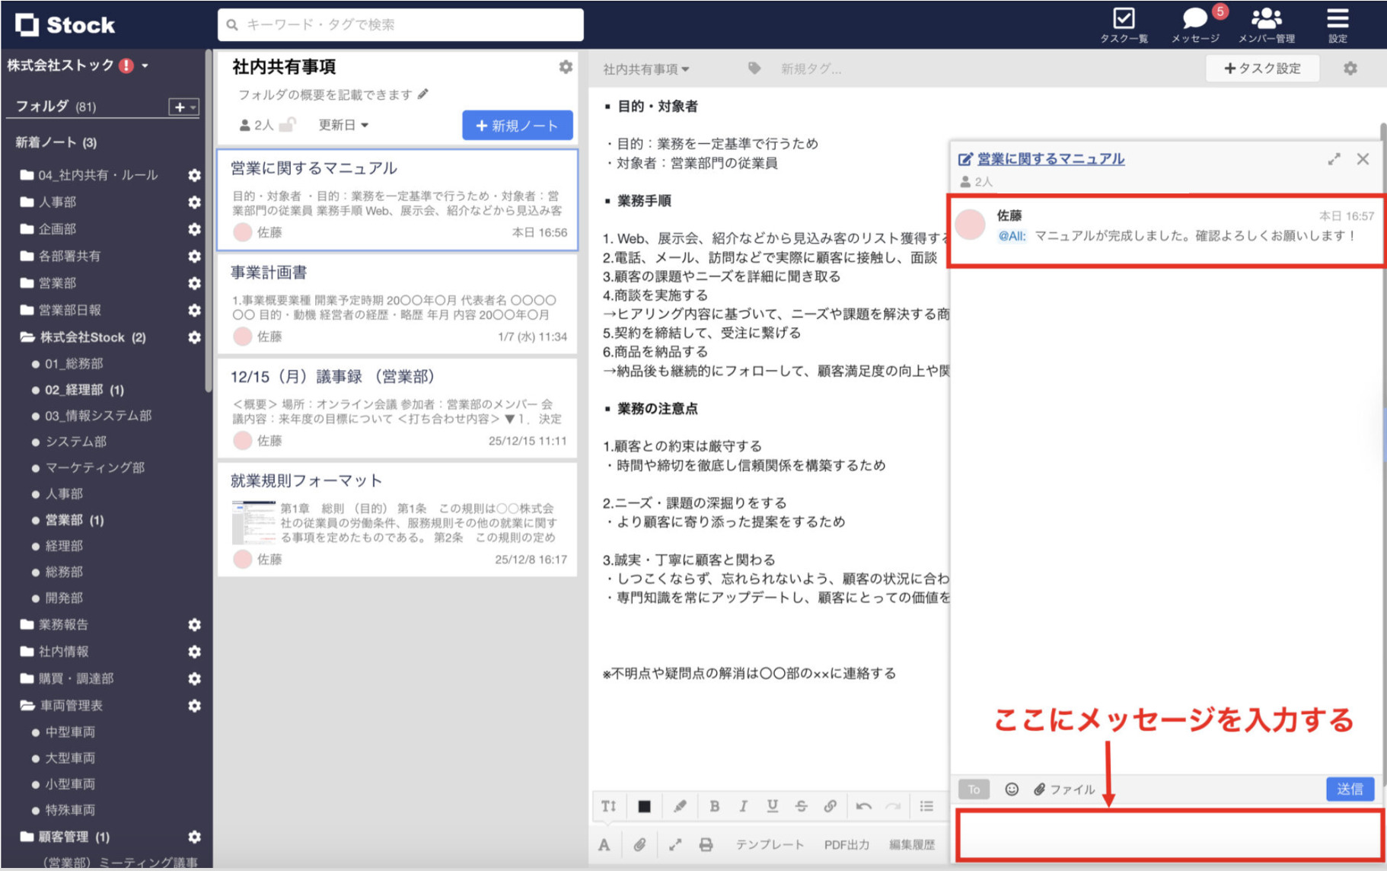Open the 営業に関するマニュアル link in panel
This screenshot has height=871, width=1387.
pos(1051,158)
